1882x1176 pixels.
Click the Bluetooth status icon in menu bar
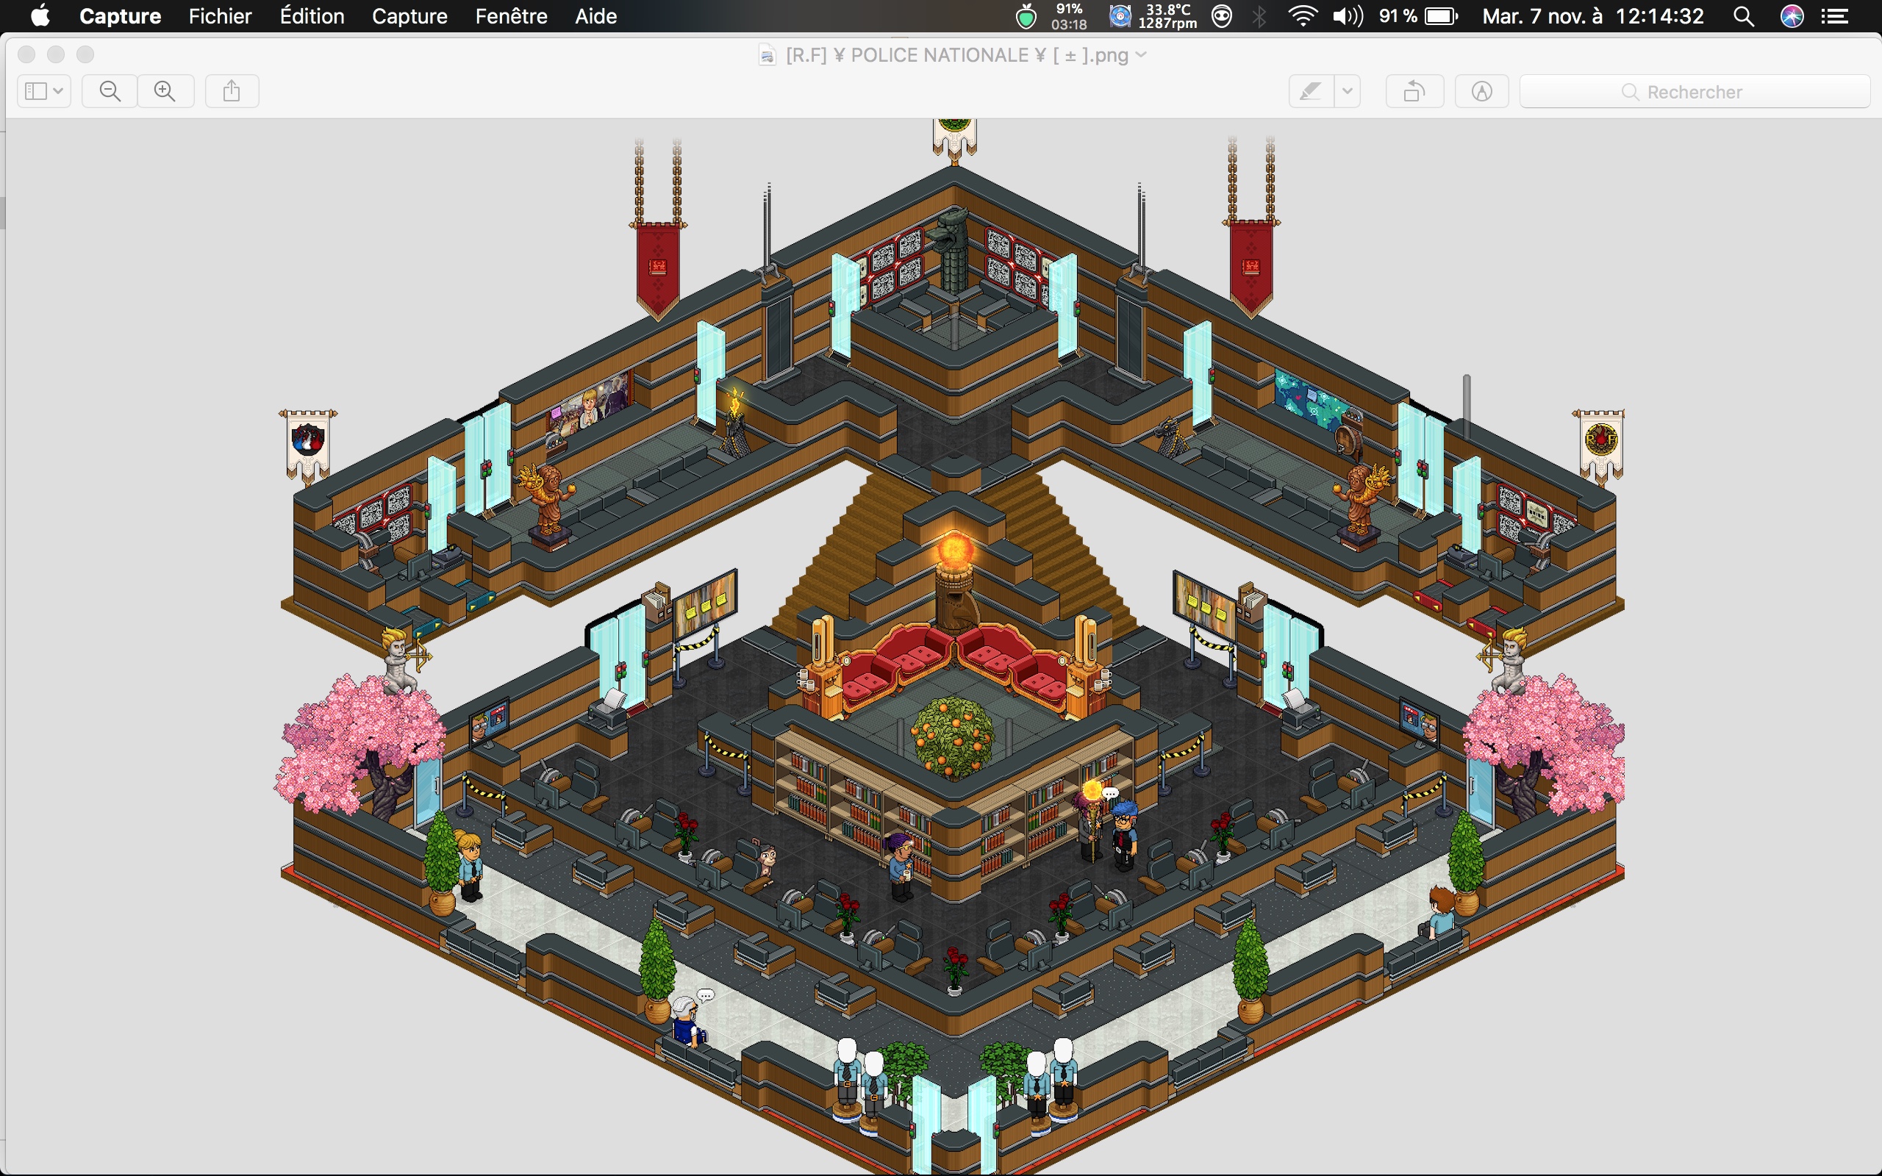tap(1260, 16)
